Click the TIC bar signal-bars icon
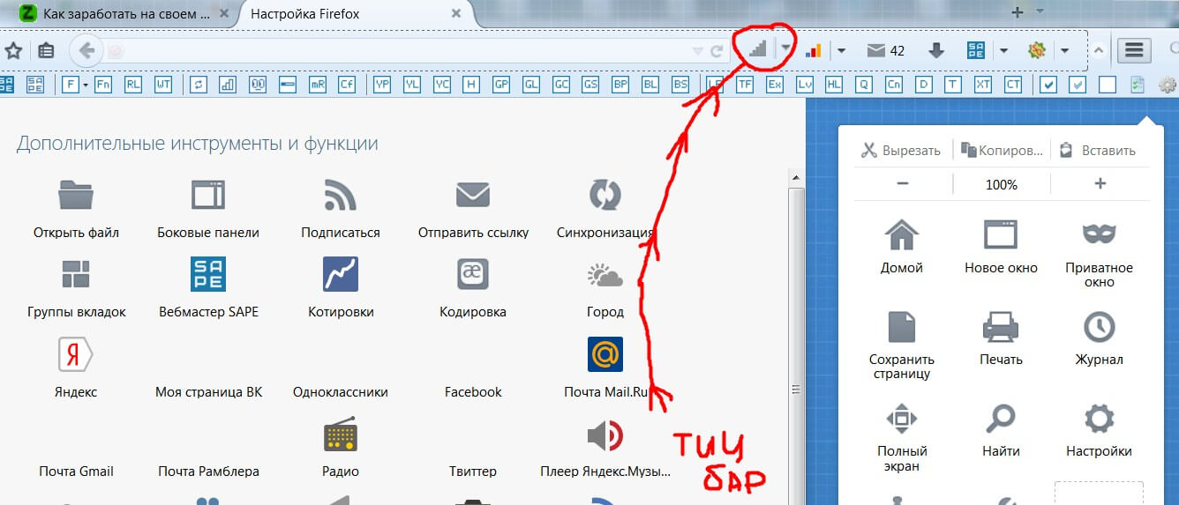Viewport: 1179px width, 505px height. (x=757, y=49)
